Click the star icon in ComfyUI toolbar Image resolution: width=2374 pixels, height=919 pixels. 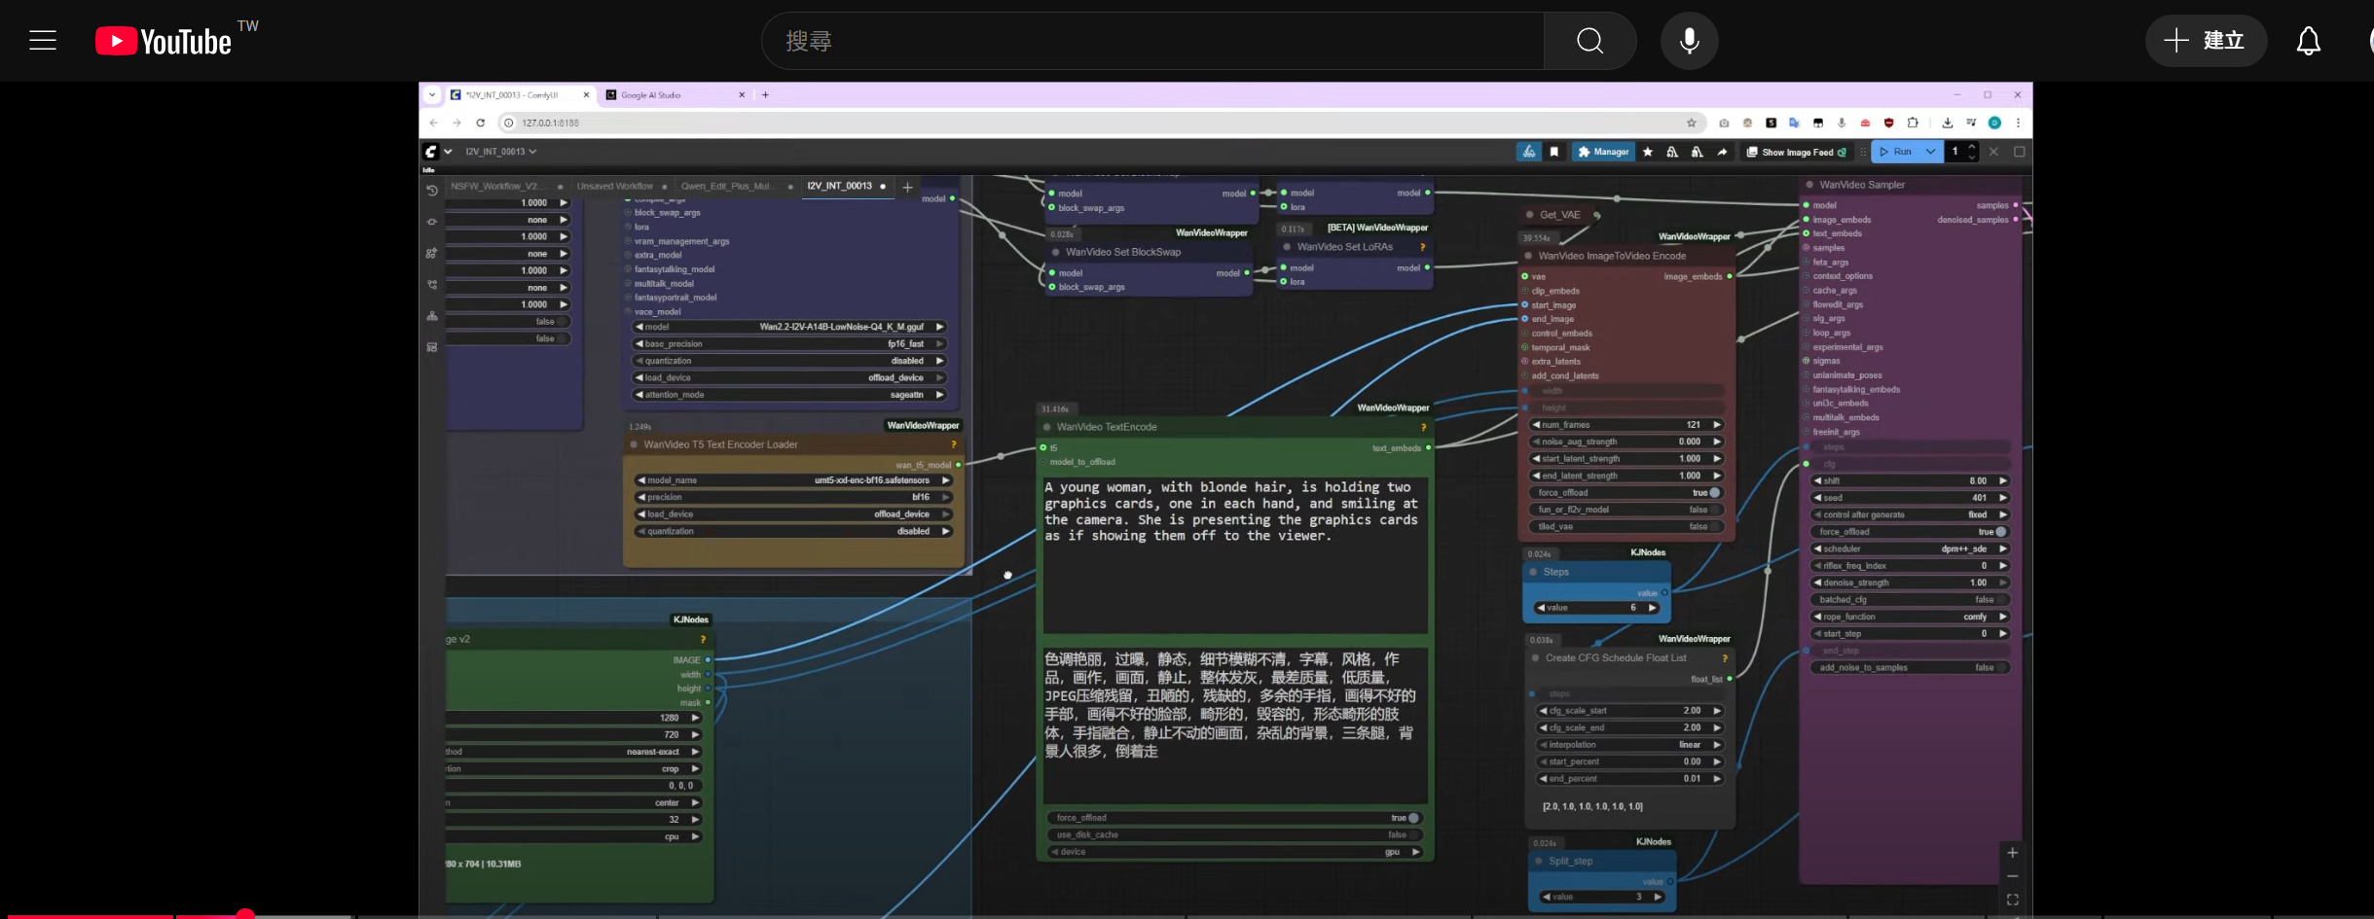(x=1648, y=152)
